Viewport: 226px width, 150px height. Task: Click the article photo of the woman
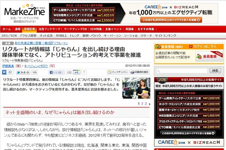point(136,88)
